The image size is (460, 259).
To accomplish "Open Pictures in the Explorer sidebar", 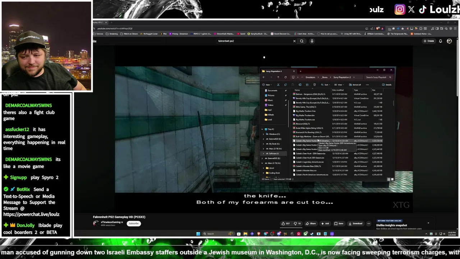I will click(x=271, y=95).
